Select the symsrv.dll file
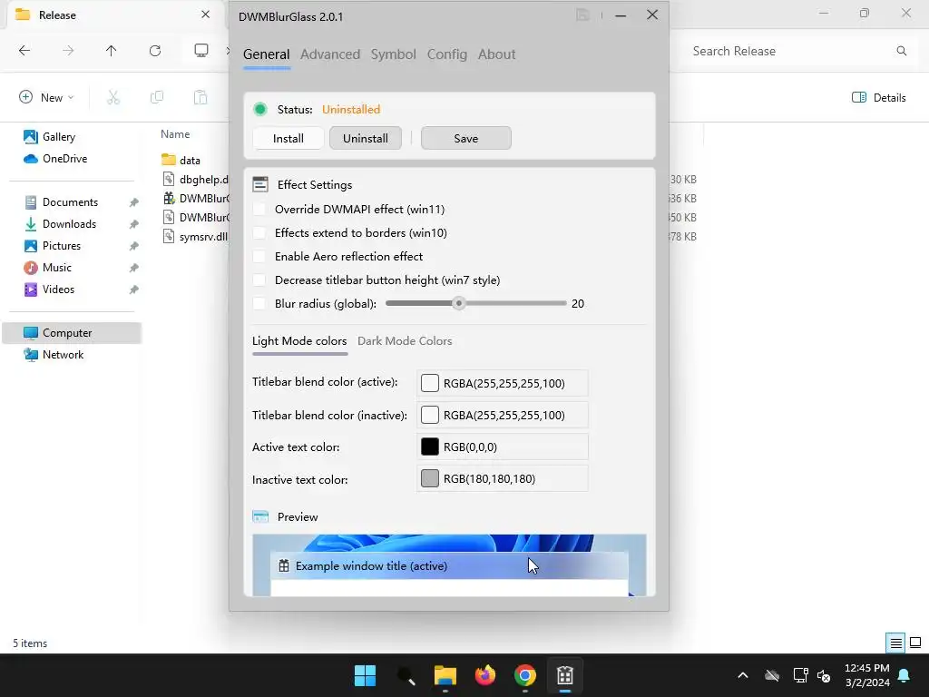The height and width of the screenshot is (697, 929). point(195,237)
